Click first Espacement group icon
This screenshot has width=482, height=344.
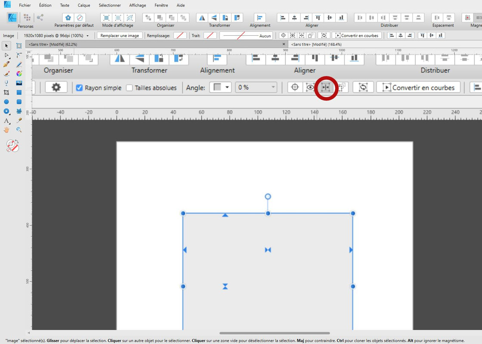(x=437, y=18)
